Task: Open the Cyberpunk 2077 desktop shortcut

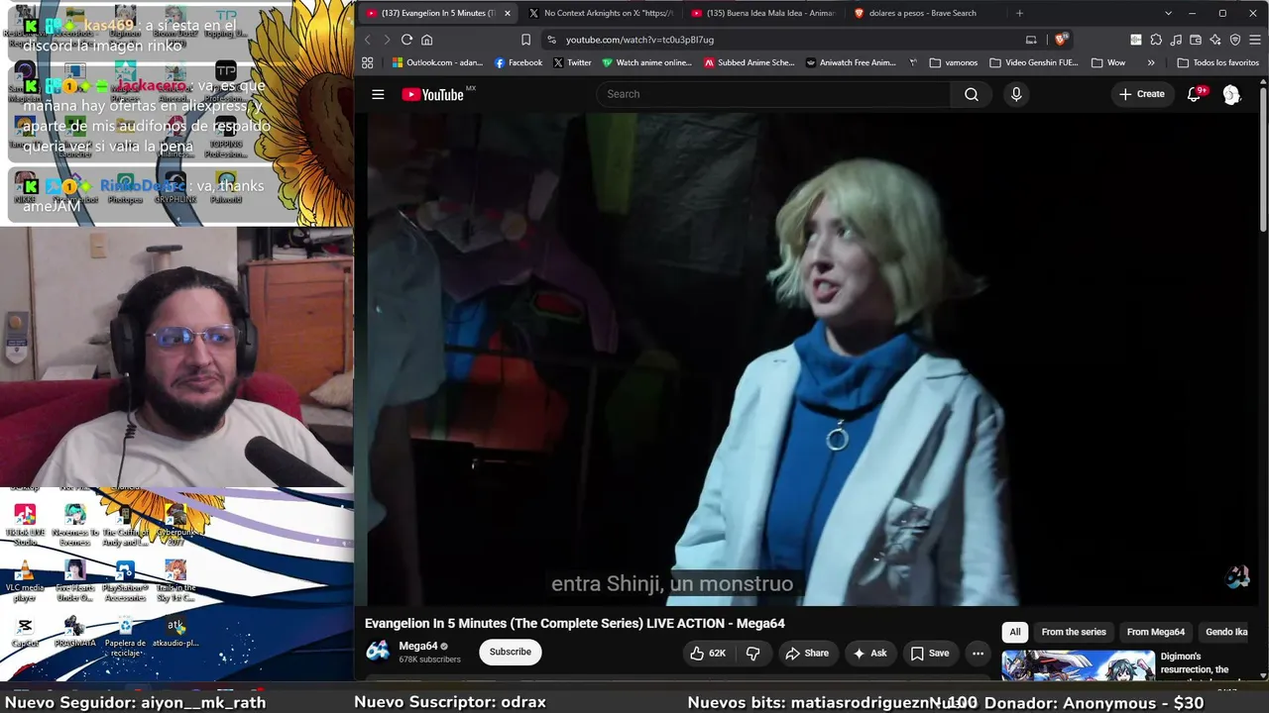Action: tap(175, 526)
